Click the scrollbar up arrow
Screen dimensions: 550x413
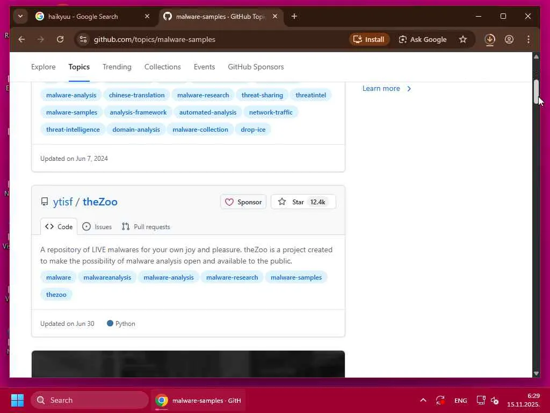tap(537, 56)
